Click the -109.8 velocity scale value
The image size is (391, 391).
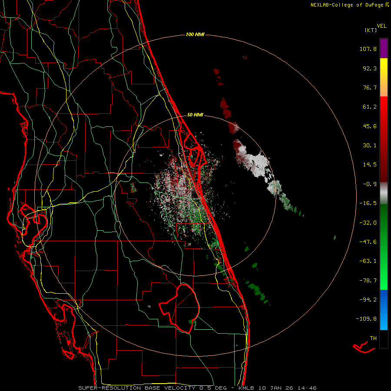[x=366, y=319]
